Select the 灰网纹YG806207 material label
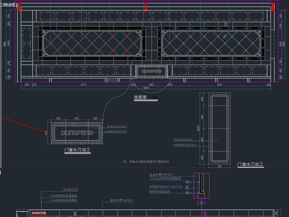Viewport: 289px width, 217px height. 166,187
